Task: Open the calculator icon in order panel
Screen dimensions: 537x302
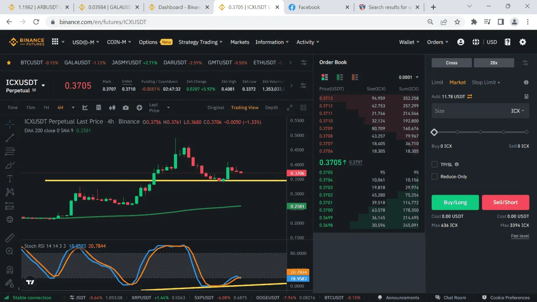Action: coord(526,96)
